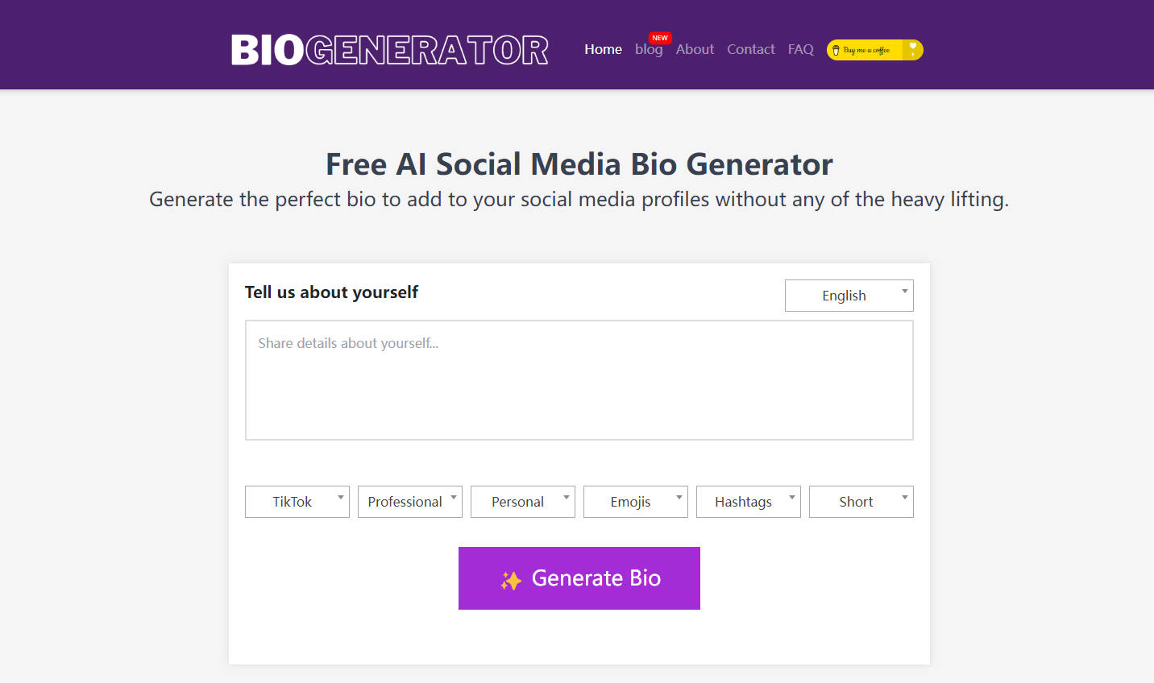
Task: Select the Home menu item
Action: [x=603, y=49]
